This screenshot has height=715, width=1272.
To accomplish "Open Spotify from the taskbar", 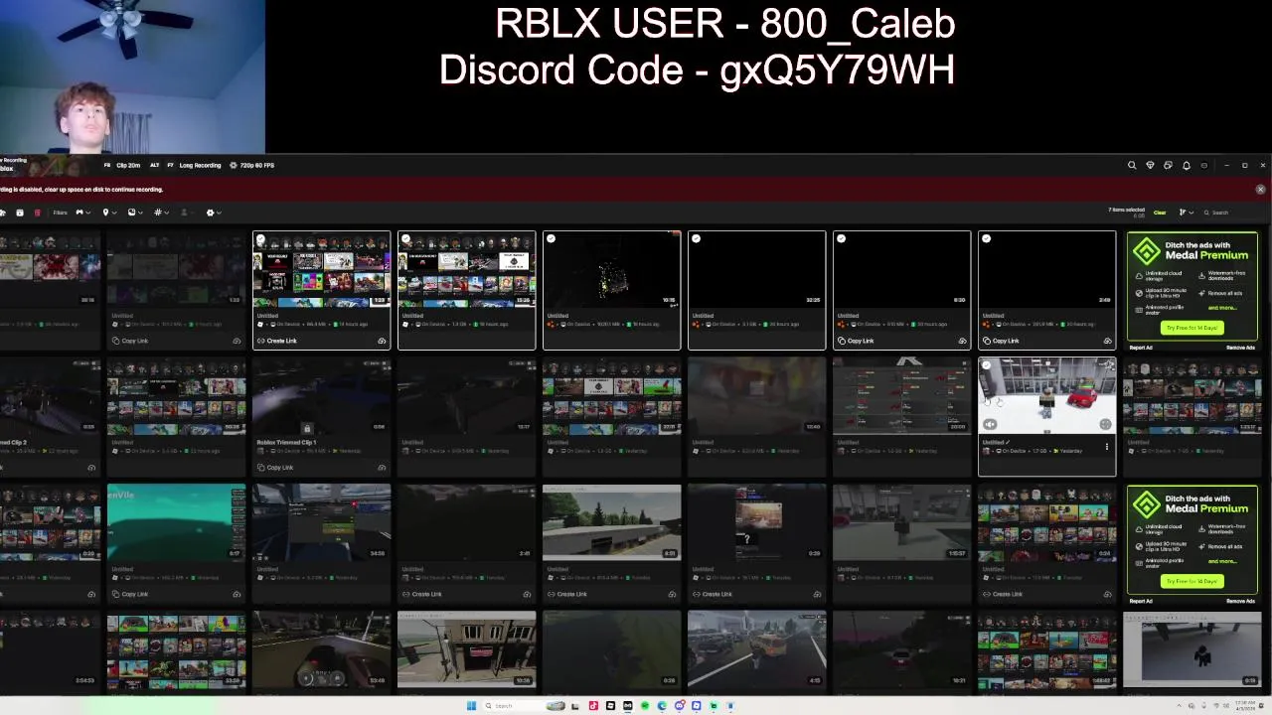I will (645, 706).
